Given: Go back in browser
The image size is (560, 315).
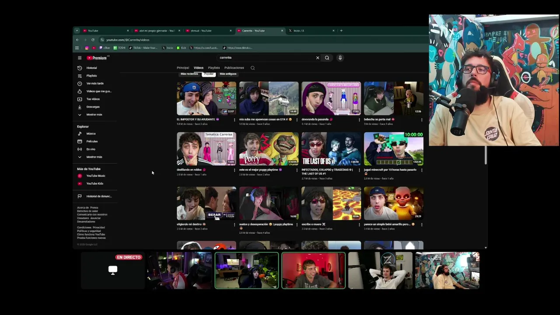Looking at the screenshot, I should coord(77,40).
